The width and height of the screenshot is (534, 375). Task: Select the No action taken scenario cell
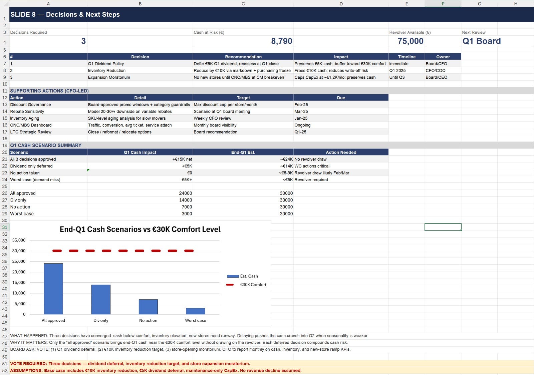[48, 173]
